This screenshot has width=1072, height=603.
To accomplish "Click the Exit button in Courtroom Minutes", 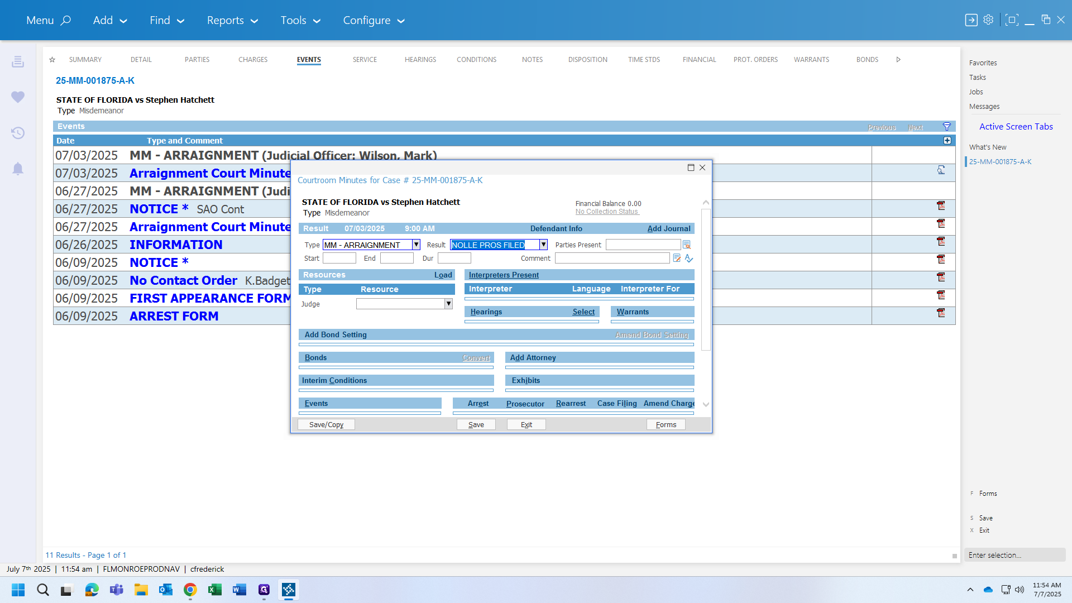I will click(526, 425).
